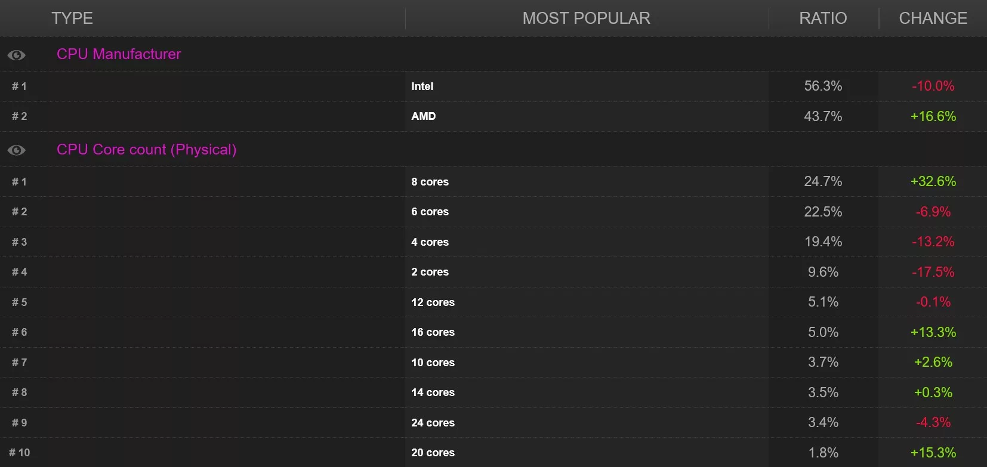The height and width of the screenshot is (467, 987).
Task: Select the 16 cores entry
Action: click(433, 332)
